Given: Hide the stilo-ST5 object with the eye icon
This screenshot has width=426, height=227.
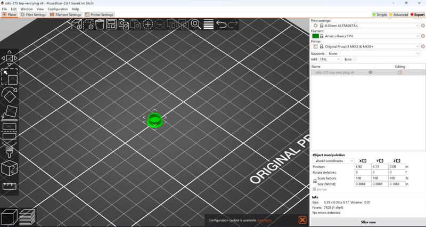Looking at the screenshot, I should pos(370,72).
